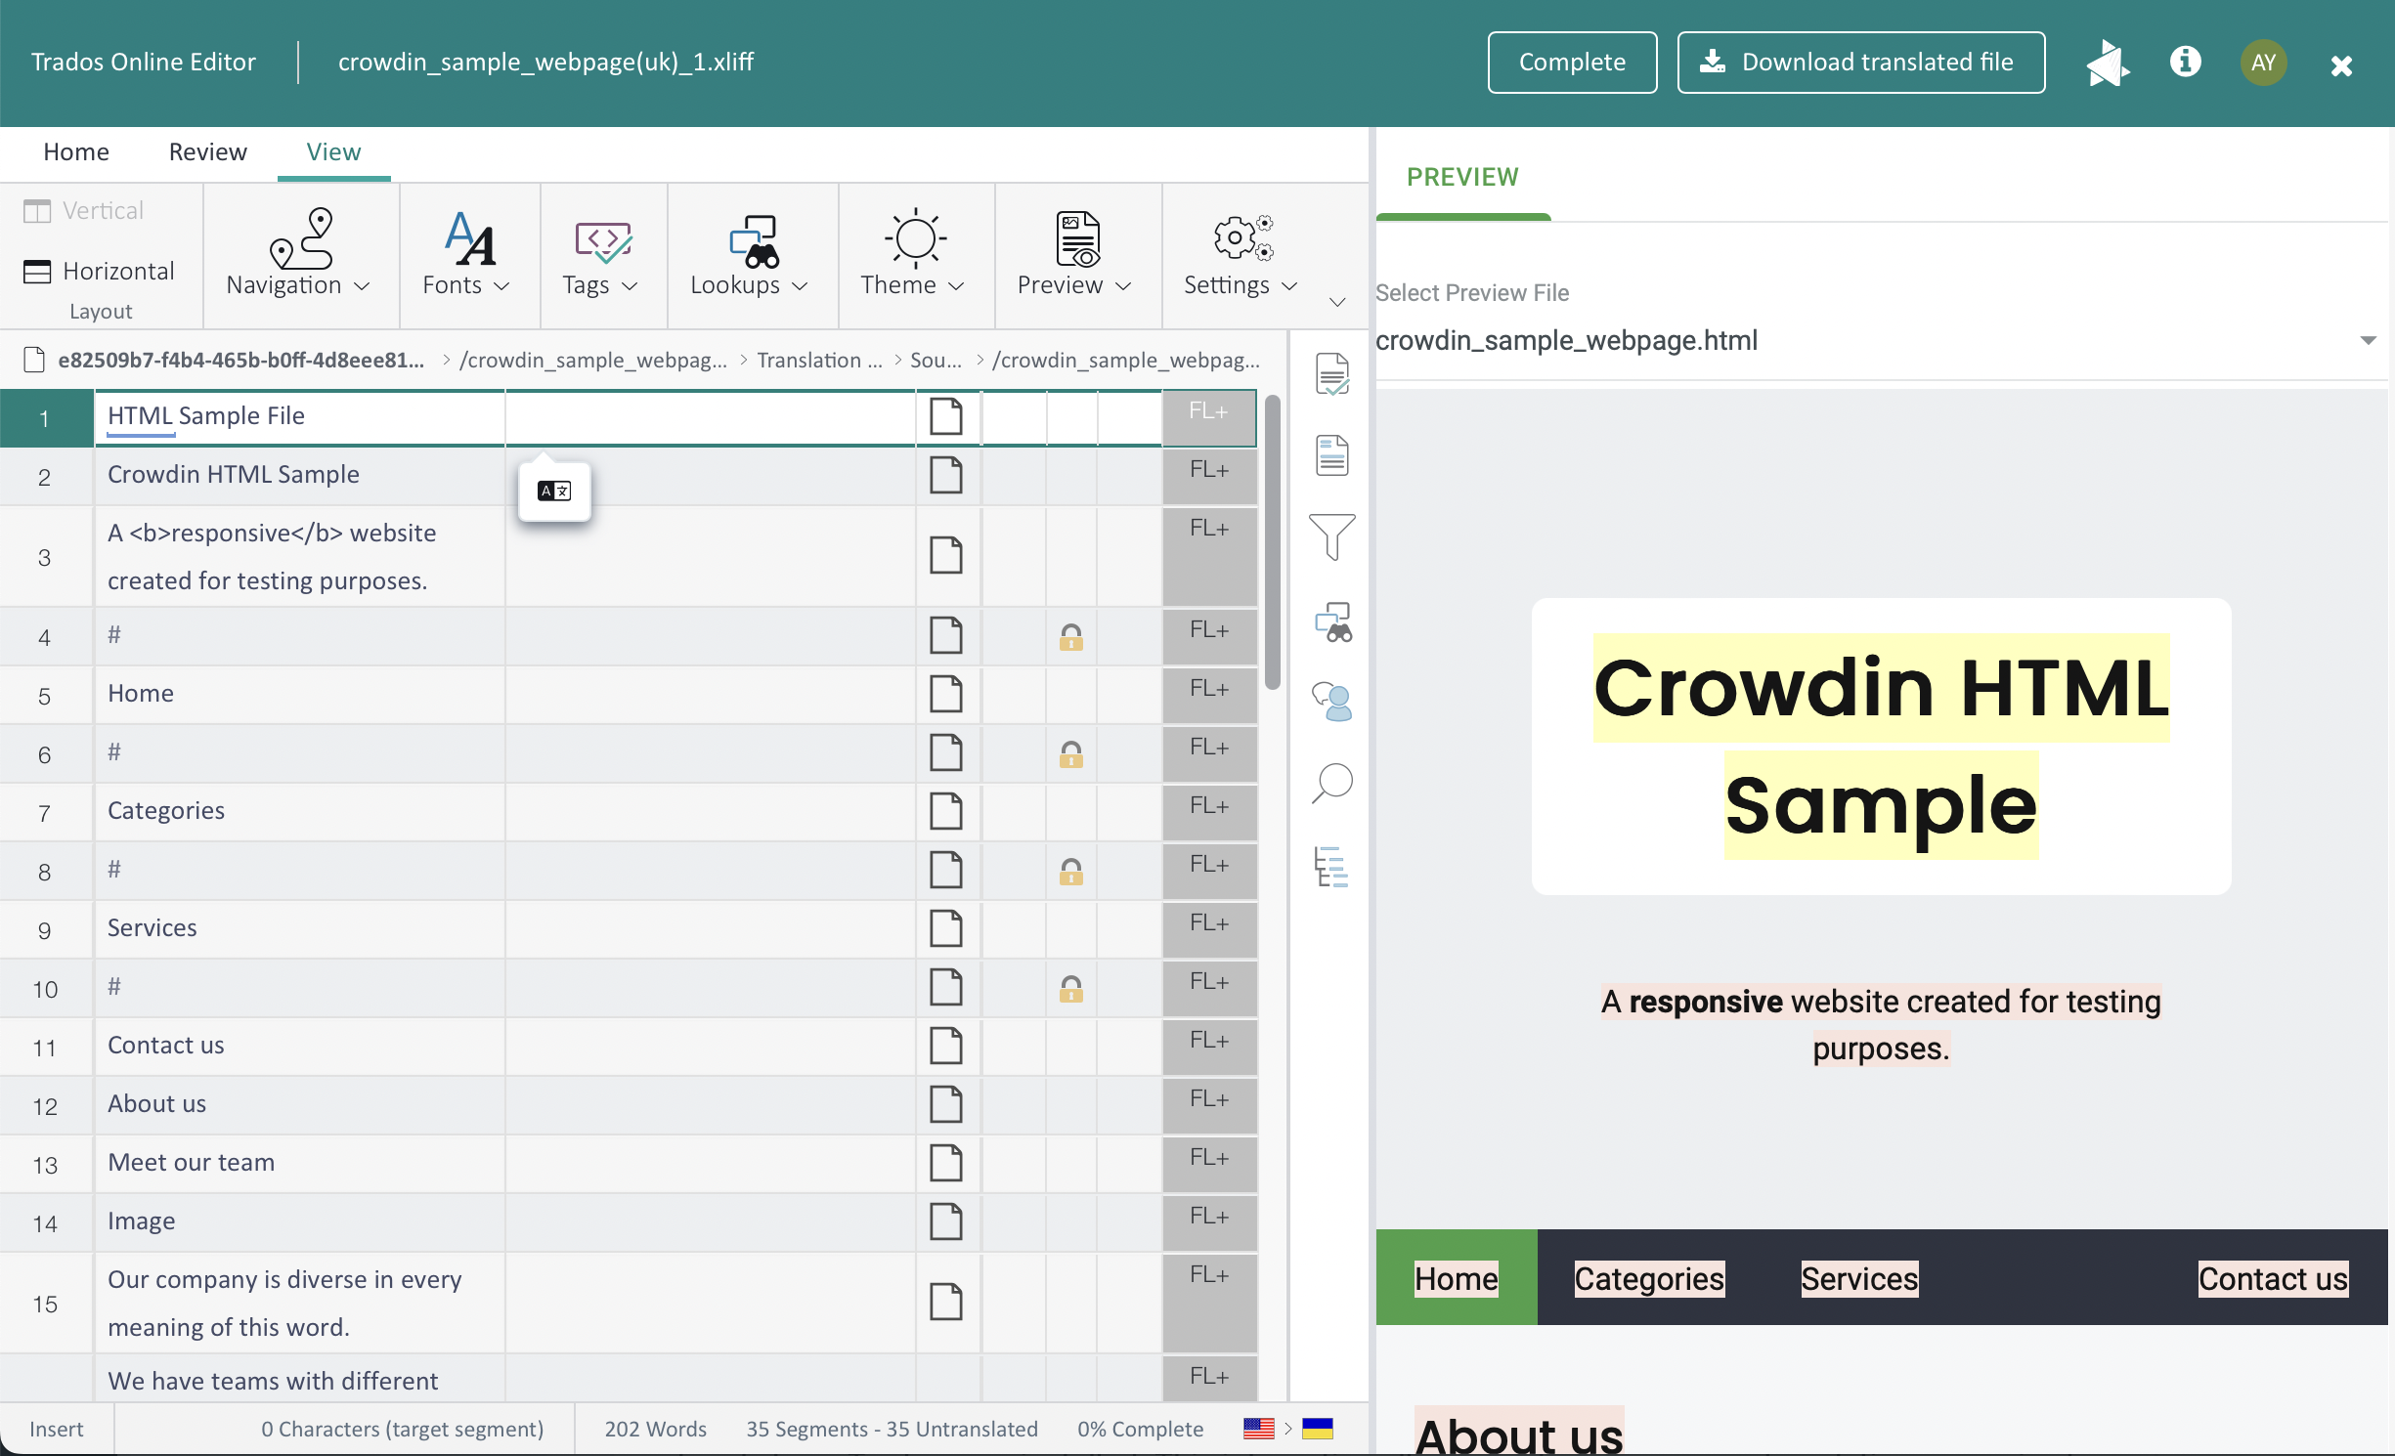This screenshot has width=2395, height=1456.
Task: Click the Services link in preview navbar
Action: [1859, 1278]
